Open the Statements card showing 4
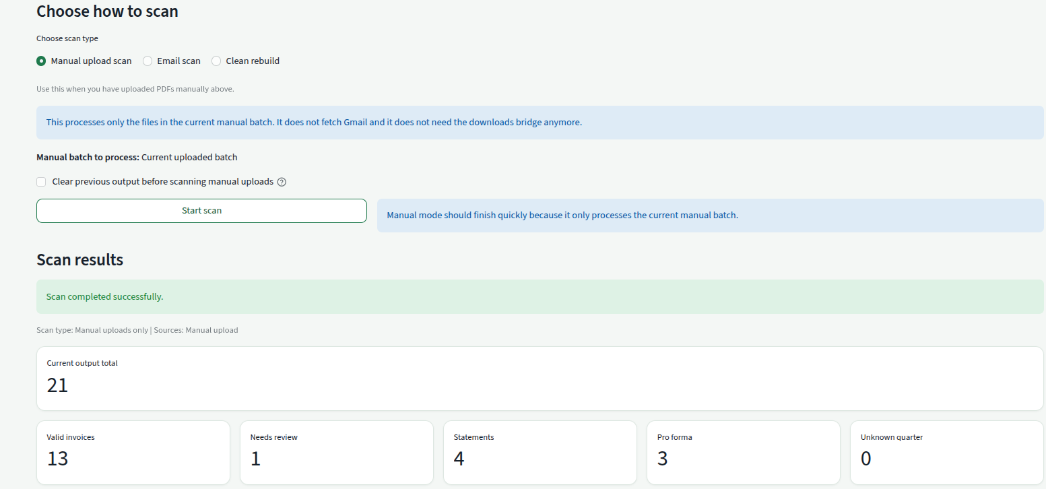The width and height of the screenshot is (1046, 489). pyautogui.click(x=540, y=453)
